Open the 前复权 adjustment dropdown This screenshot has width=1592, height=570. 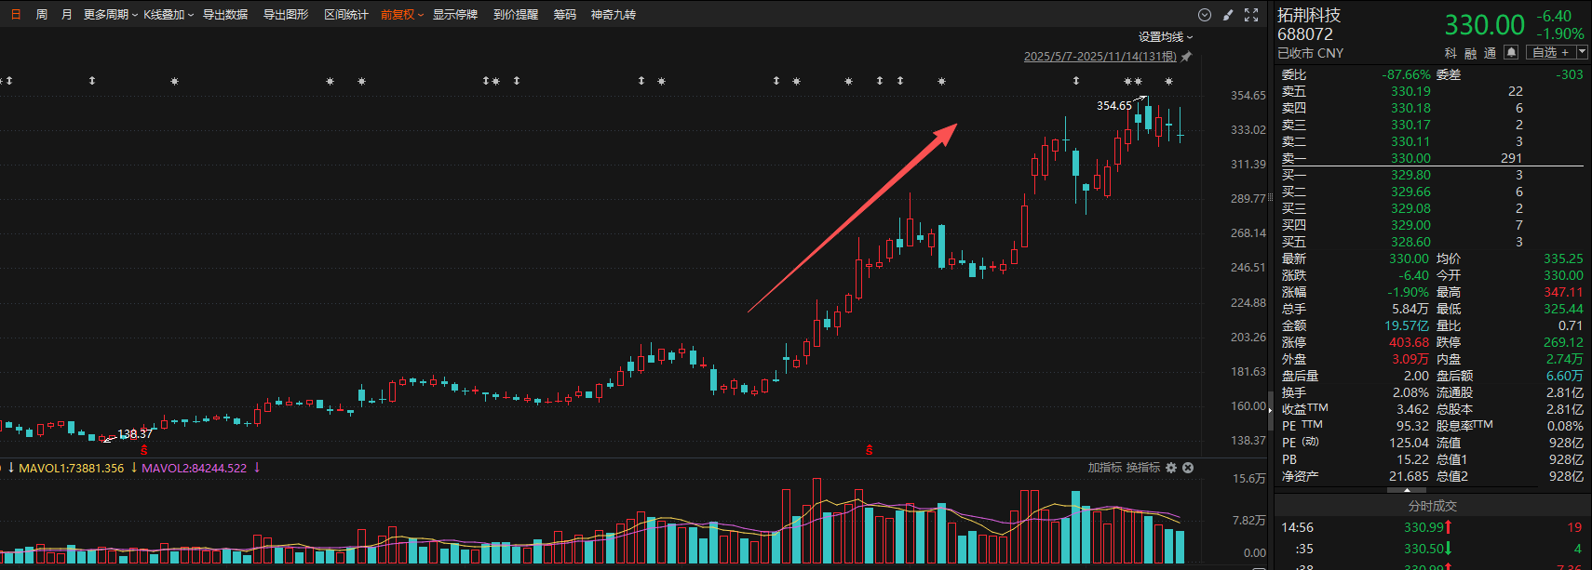click(x=401, y=15)
